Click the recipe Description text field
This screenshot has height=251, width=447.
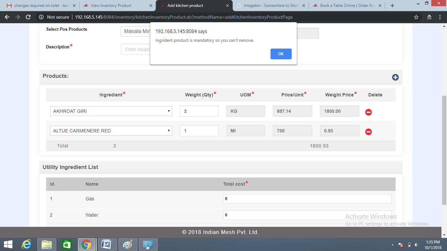pos(135,49)
